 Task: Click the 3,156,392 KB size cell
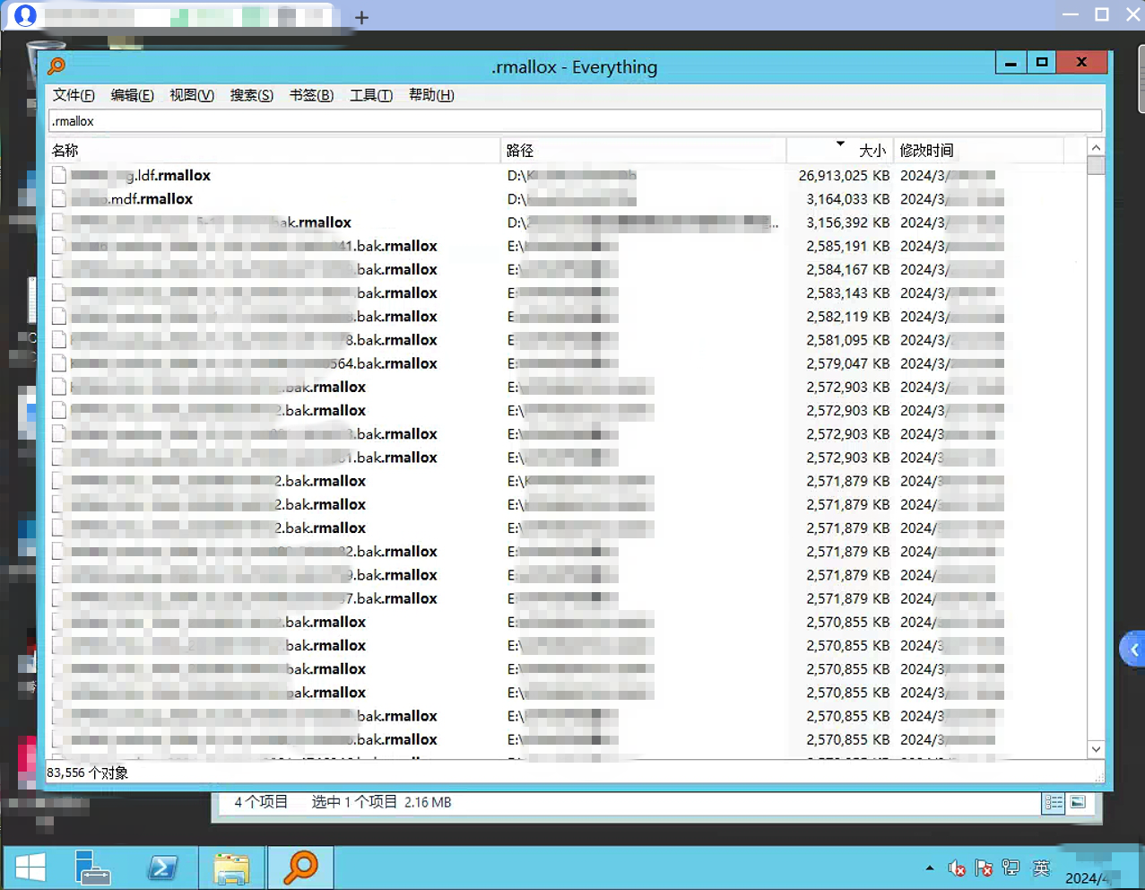click(848, 222)
